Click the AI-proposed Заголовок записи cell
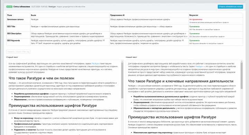249x135 pixels. (149, 21)
